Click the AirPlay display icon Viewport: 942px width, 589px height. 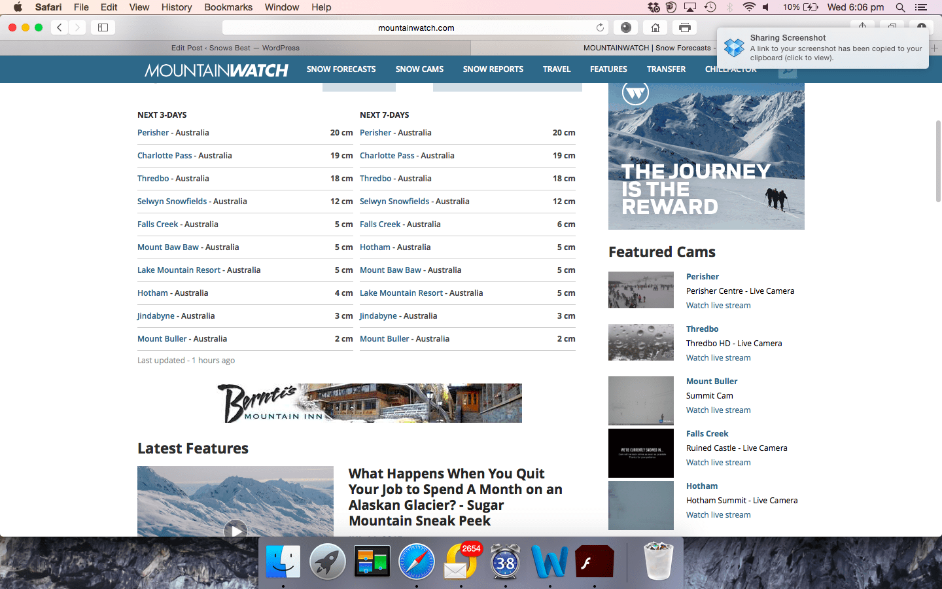(690, 7)
